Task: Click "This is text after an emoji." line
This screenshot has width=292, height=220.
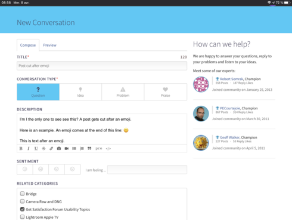Action: pyautogui.click(x=42, y=140)
